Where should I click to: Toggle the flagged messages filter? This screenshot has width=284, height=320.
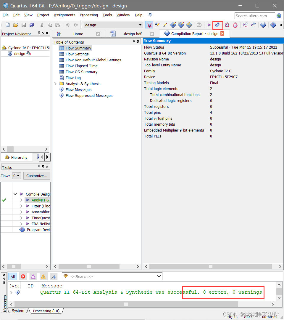pos(54,276)
